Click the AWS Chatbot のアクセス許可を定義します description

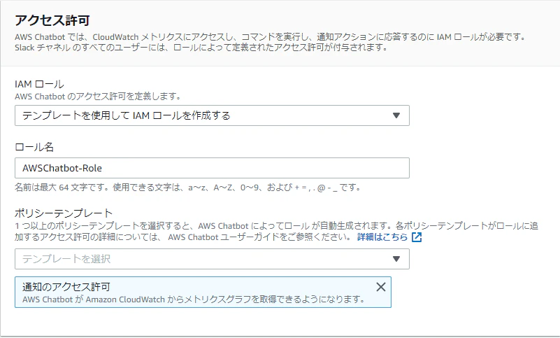[x=98, y=97]
